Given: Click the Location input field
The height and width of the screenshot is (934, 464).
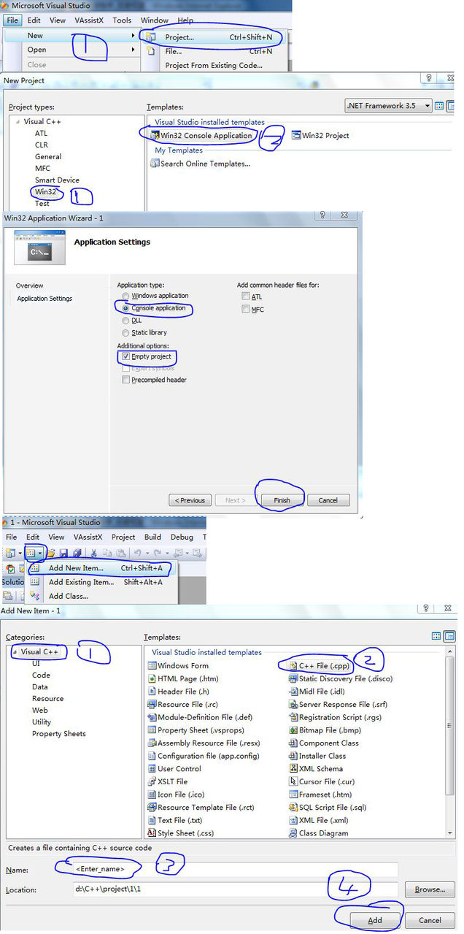Looking at the screenshot, I should [x=235, y=889].
